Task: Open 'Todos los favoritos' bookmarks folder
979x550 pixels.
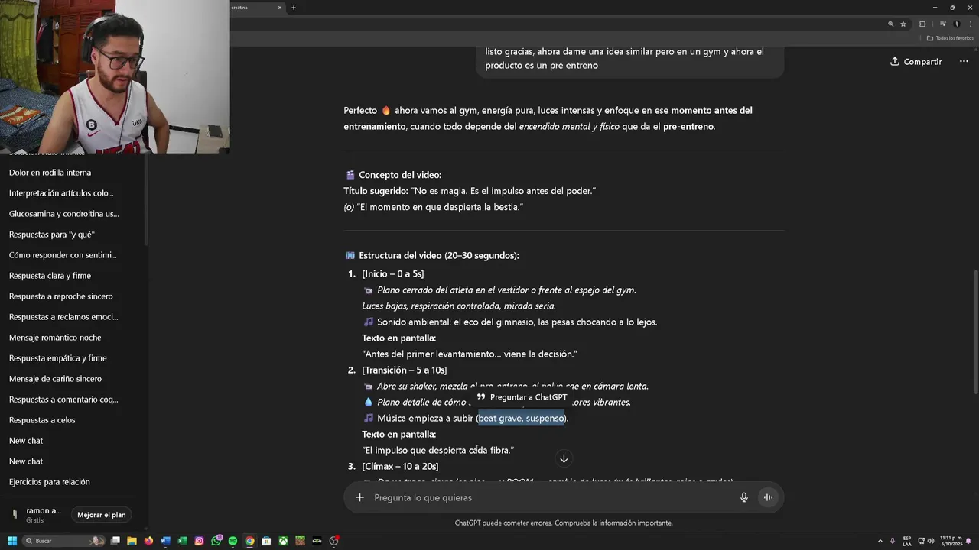Action: (950, 38)
